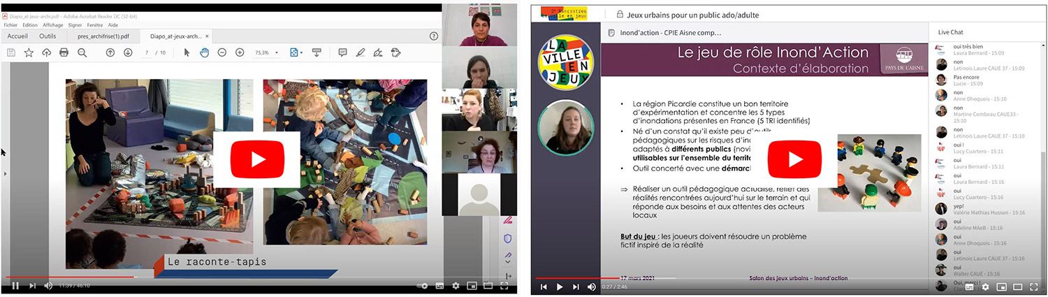Image resolution: width=1048 pixels, height=297 pixels.
Task: Open the Affichage menu
Action: point(53,24)
